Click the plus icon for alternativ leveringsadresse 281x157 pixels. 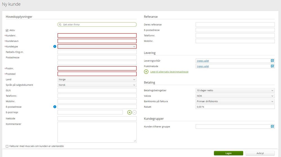tap(146, 72)
